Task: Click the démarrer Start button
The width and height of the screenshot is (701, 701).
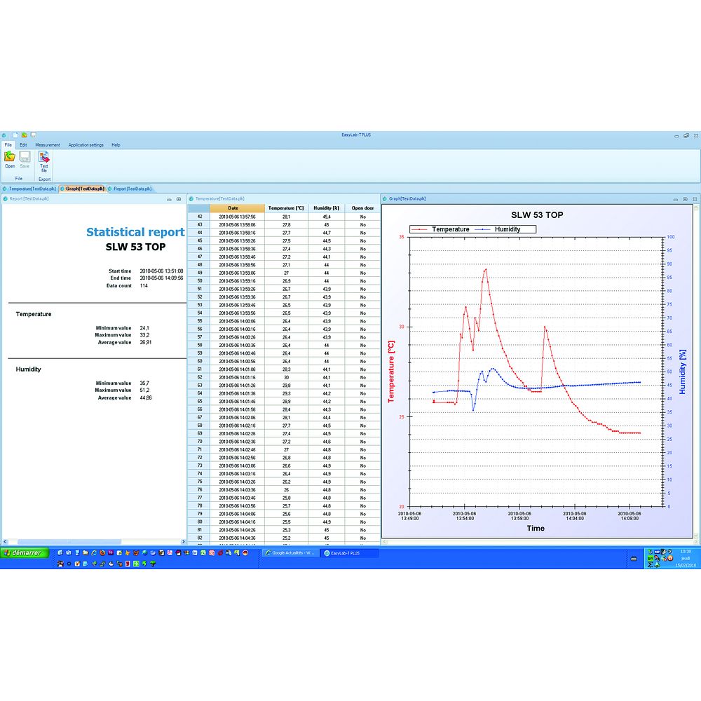Action: (x=25, y=553)
